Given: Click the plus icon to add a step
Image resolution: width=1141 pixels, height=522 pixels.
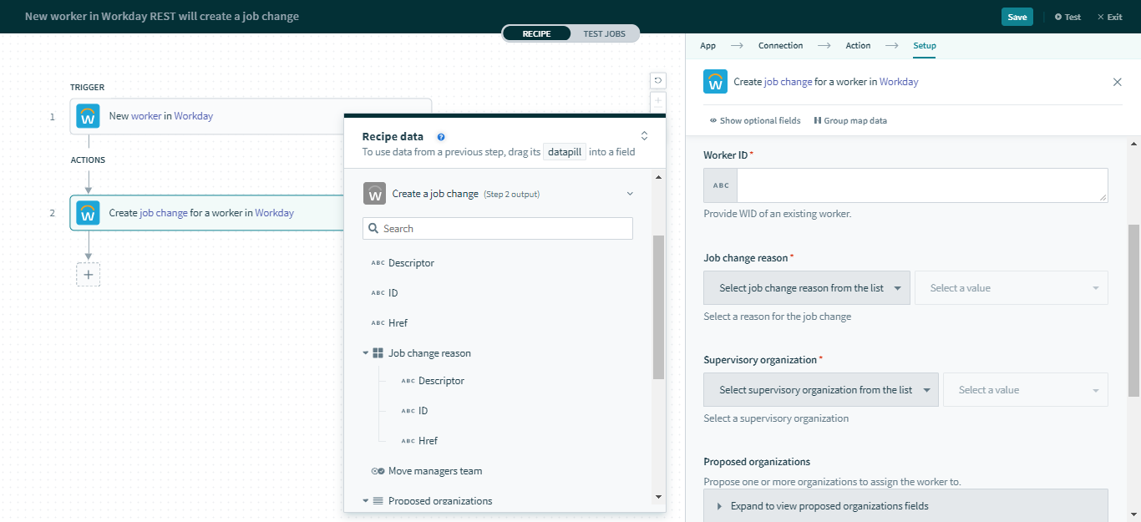Looking at the screenshot, I should click(88, 275).
